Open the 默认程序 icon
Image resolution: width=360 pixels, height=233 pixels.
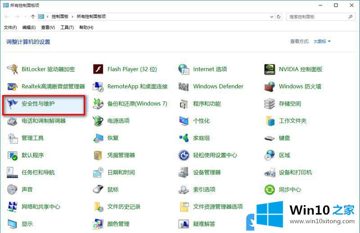(x=12, y=155)
